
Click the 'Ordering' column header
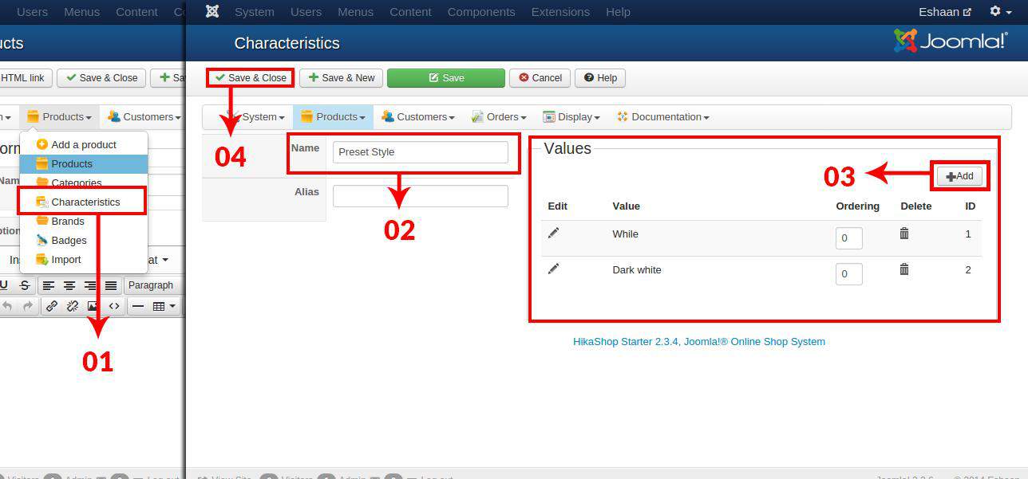point(858,206)
